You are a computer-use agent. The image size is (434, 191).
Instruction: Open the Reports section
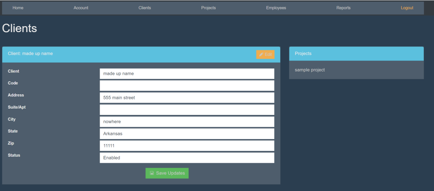(343, 8)
